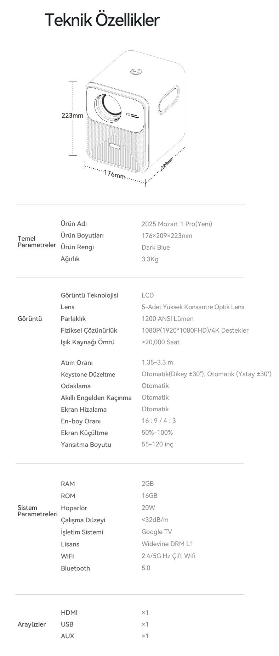Click the round button on top of the projector
Image resolution: width=279 pixels, height=656 pixels.
(x=136, y=71)
